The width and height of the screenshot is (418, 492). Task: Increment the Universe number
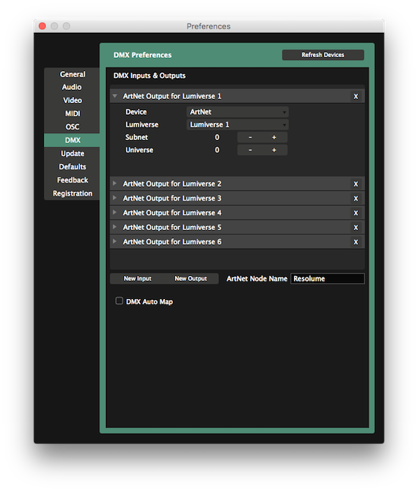click(x=274, y=150)
